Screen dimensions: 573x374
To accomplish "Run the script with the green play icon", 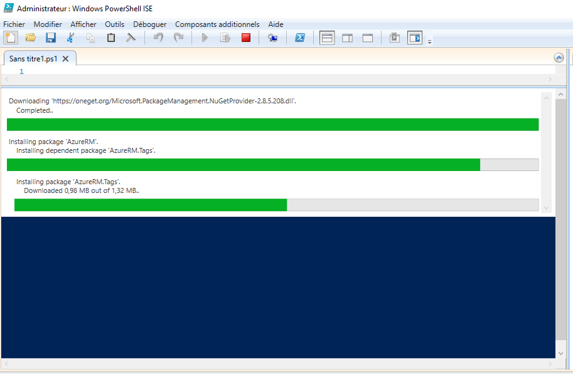I will [205, 38].
